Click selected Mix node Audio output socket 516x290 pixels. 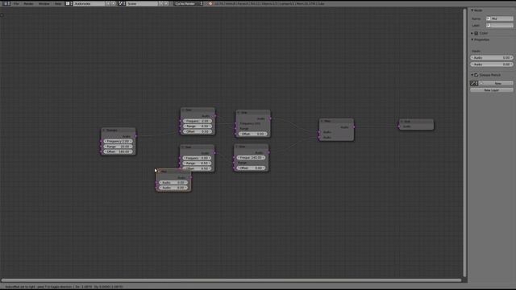click(191, 177)
